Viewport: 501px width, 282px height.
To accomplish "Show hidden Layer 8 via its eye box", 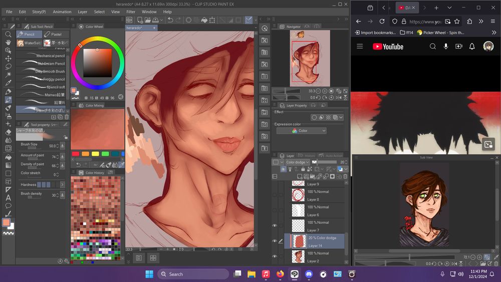I will click(x=275, y=195).
